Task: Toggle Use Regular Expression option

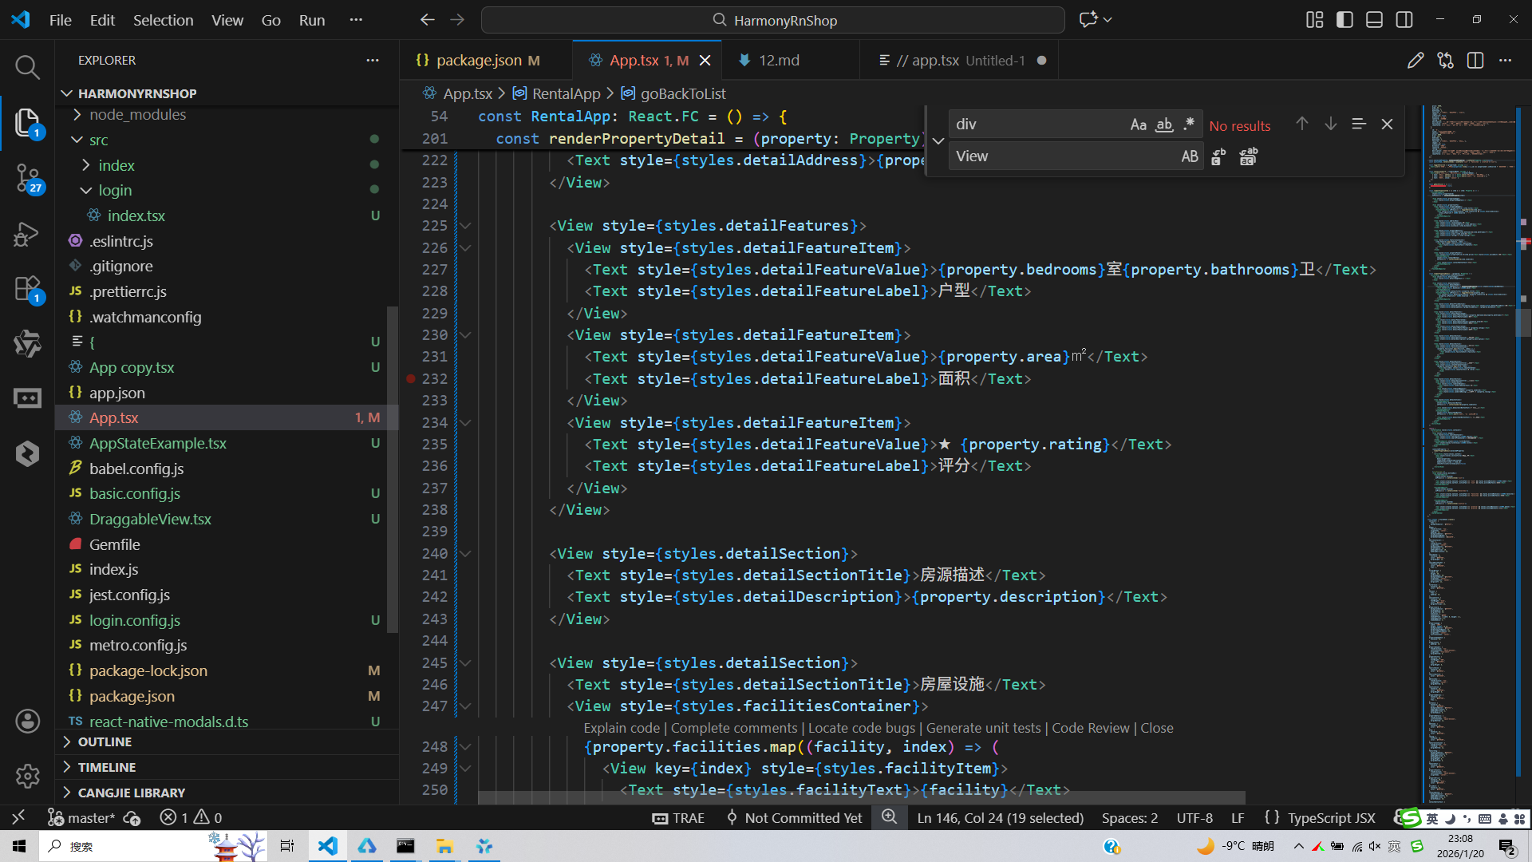Action: click(x=1189, y=125)
